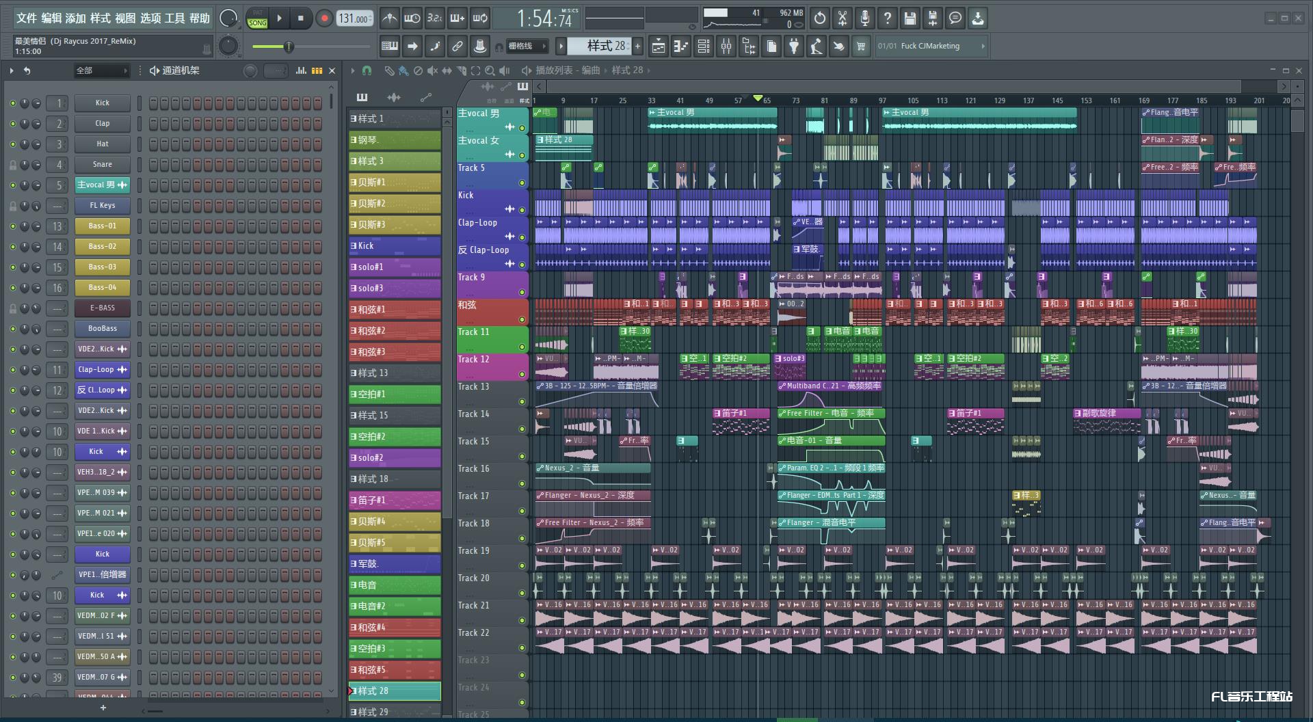Select the playlist paint brush tool
This screenshot has width=1313, height=722.
pyautogui.click(x=403, y=70)
